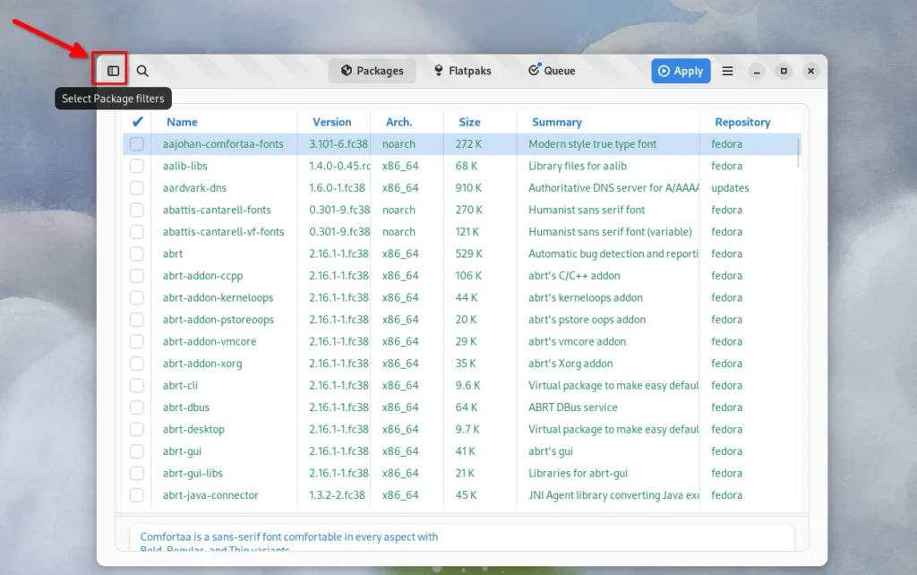The image size is (917, 575).
Task: Select the abrt-dbus package name
Action: pos(186,408)
